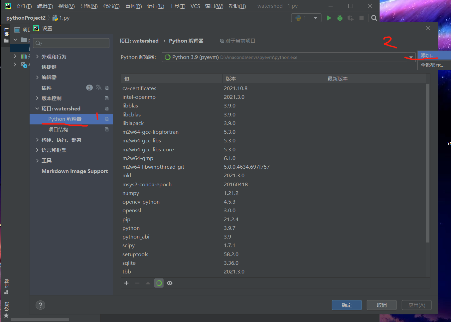The height and width of the screenshot is (322, 451).
Task: Expand 编辑器 settings section
Action: pos(37,77)
